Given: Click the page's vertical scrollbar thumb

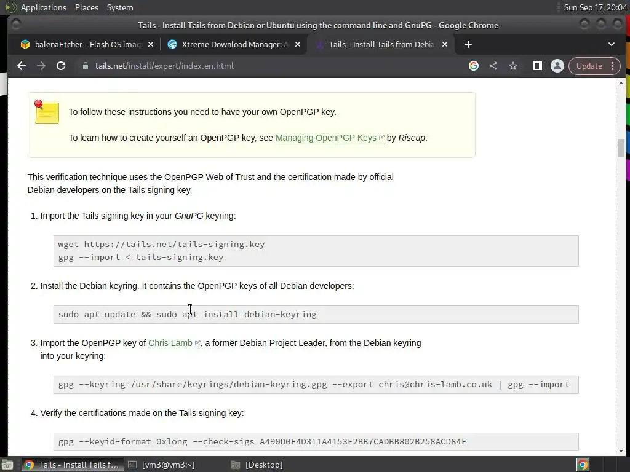Looking at the screenshot, I should click(621, 148).
